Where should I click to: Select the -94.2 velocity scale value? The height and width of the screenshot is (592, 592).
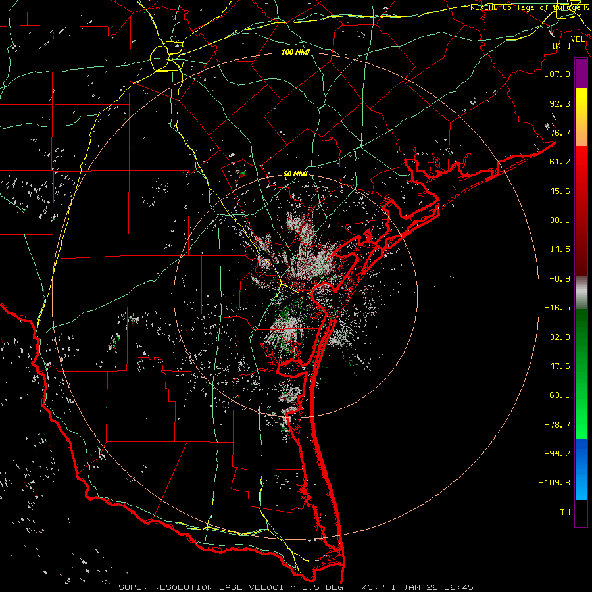557,453
